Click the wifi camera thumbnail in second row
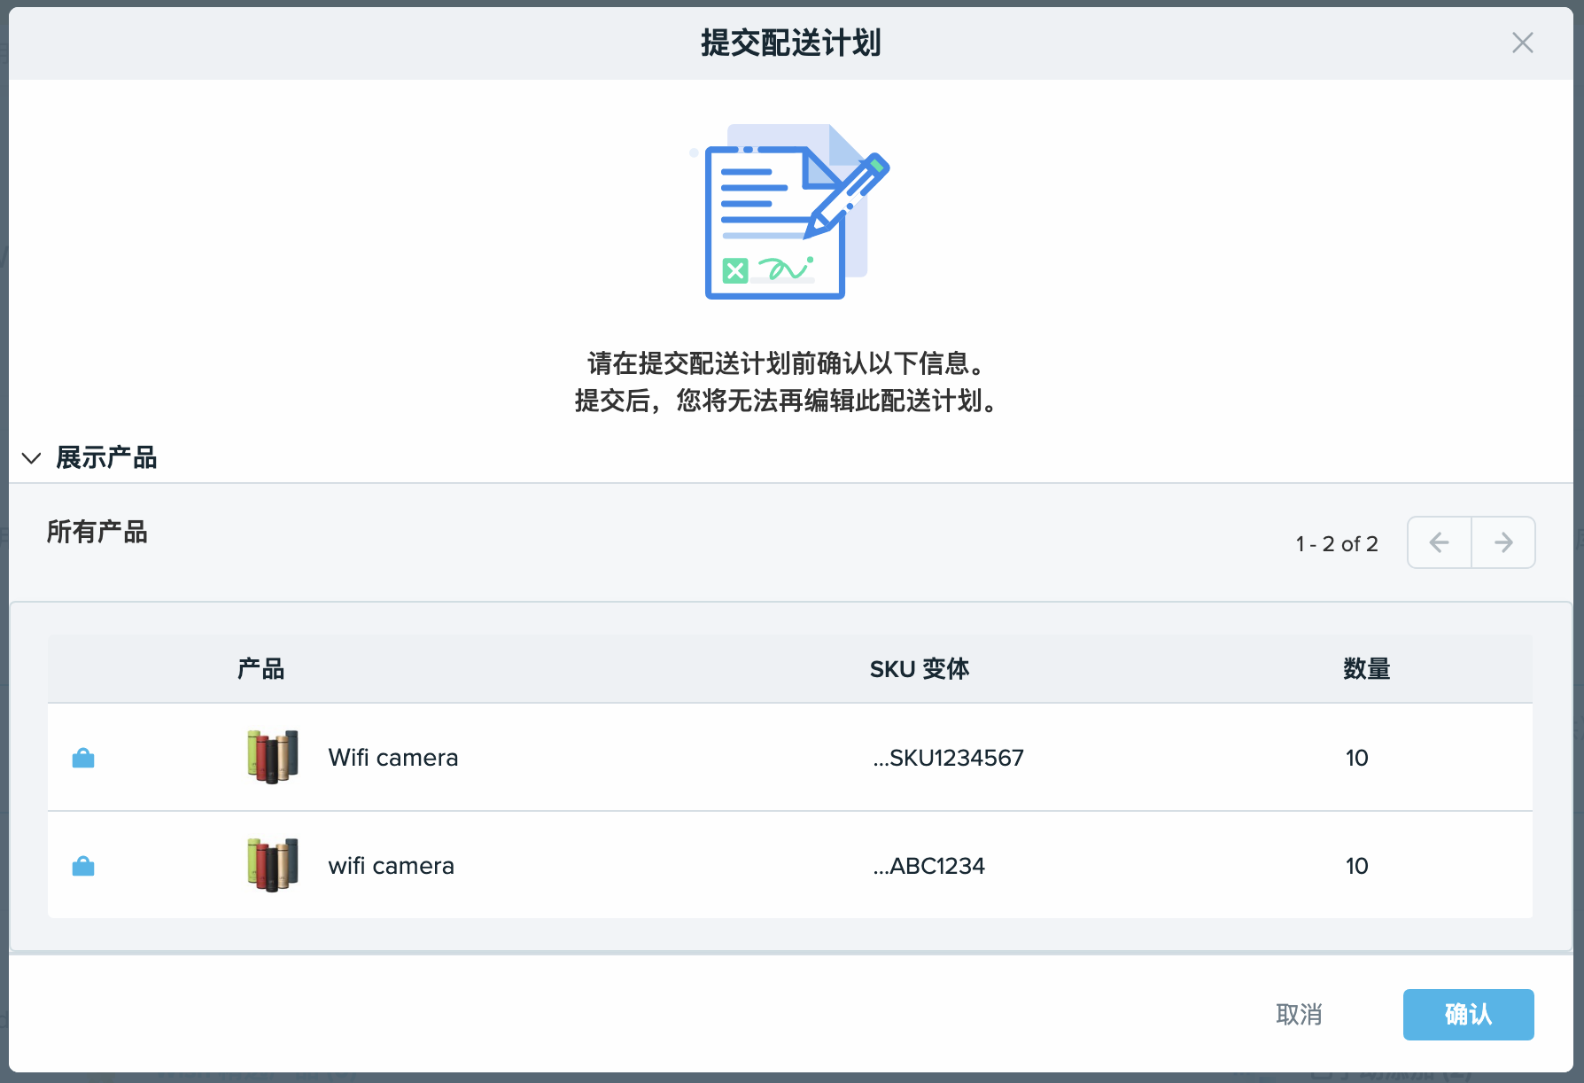1584x1083 pixels. tap(271, 866)
